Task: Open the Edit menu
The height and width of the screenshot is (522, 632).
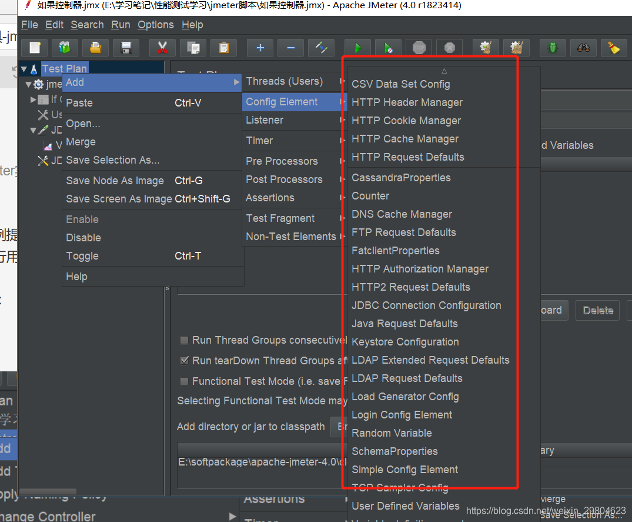Action: 55,25
